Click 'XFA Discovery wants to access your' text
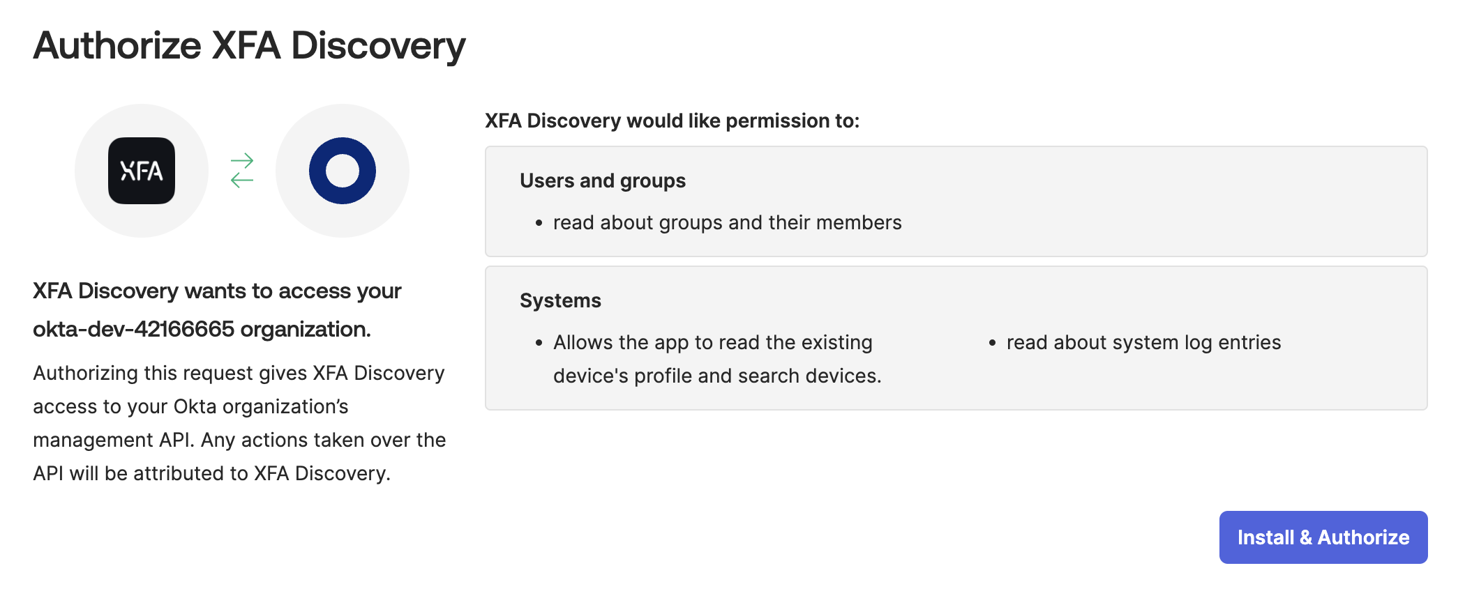The height and width of the screenshot is (598, 1465). click(217, 291)
